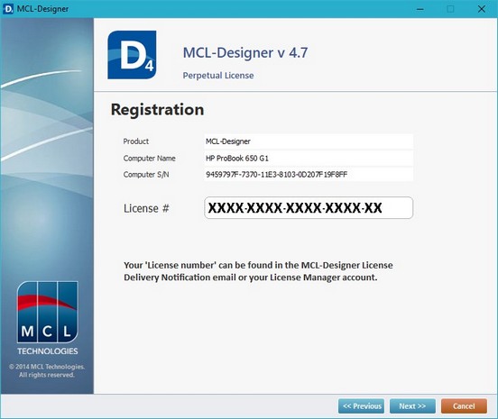
Task: Click the '© 2014 MCL Technologies' copyright text
Action: pyautogui.click(x=47, y=370)
